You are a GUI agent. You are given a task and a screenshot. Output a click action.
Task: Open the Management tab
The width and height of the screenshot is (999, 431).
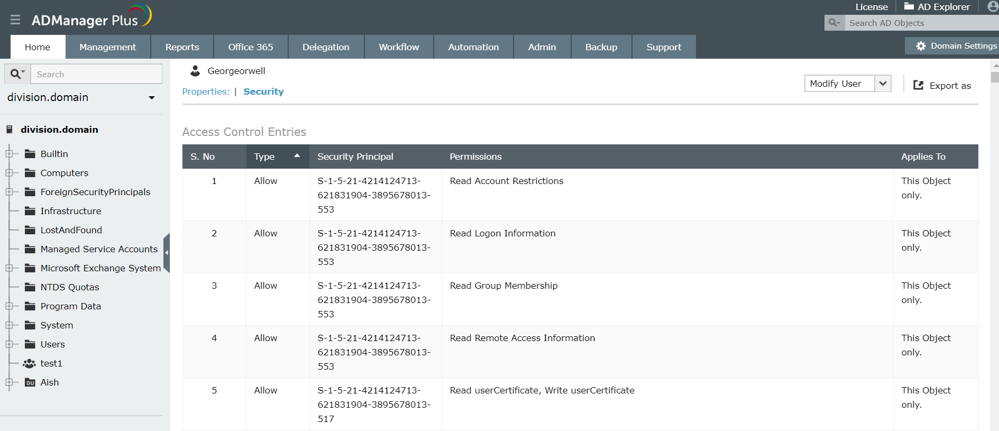[x=108, y=47]
